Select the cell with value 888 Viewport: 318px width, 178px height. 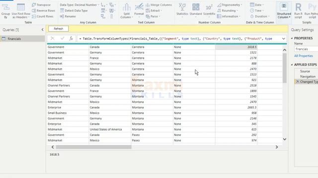pyautogui.click(x=236, y=63)
